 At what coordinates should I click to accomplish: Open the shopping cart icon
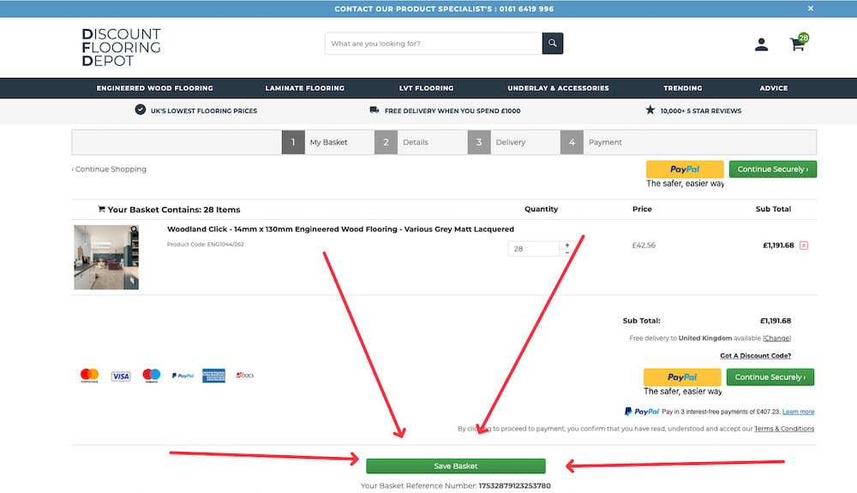tap(797, 45)
